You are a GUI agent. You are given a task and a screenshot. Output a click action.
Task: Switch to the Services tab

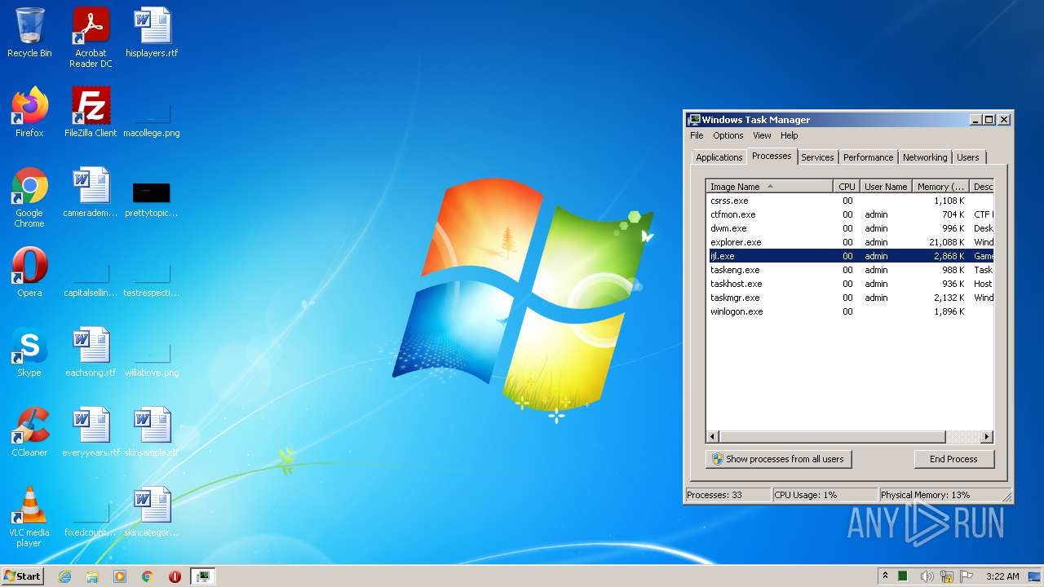(x=817, y=157)
